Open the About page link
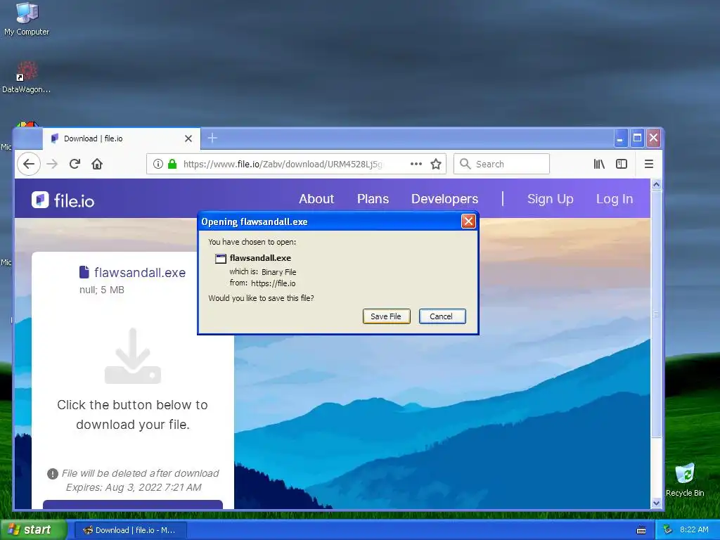This screenshot has height=540, width=720. [316, 199]
